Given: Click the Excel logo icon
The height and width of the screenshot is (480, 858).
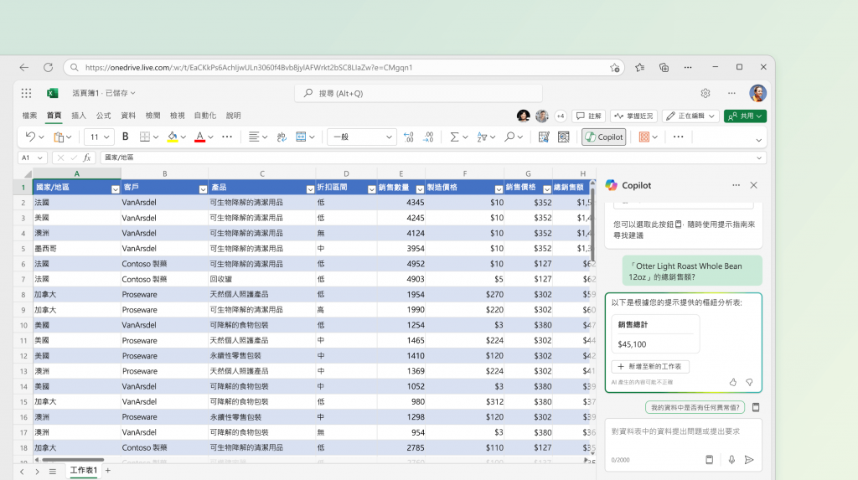Looking at the screenshot, I should [53, 93].
